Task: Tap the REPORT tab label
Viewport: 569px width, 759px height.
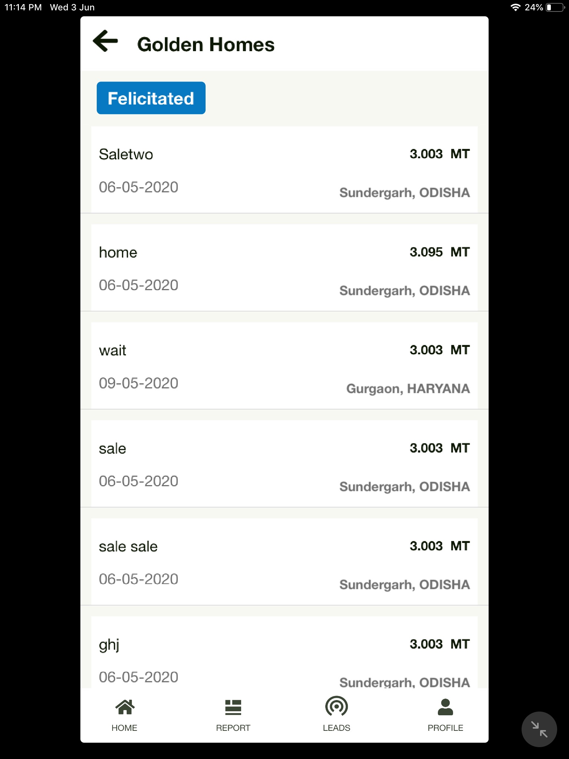Action: tap(233, 728)
